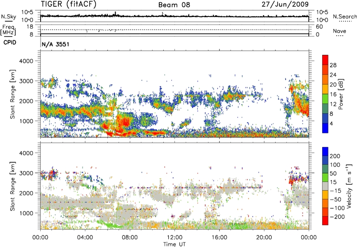Click the red bottom of the Velocity colorbar

pyautogui.click(x=325, y=221)
